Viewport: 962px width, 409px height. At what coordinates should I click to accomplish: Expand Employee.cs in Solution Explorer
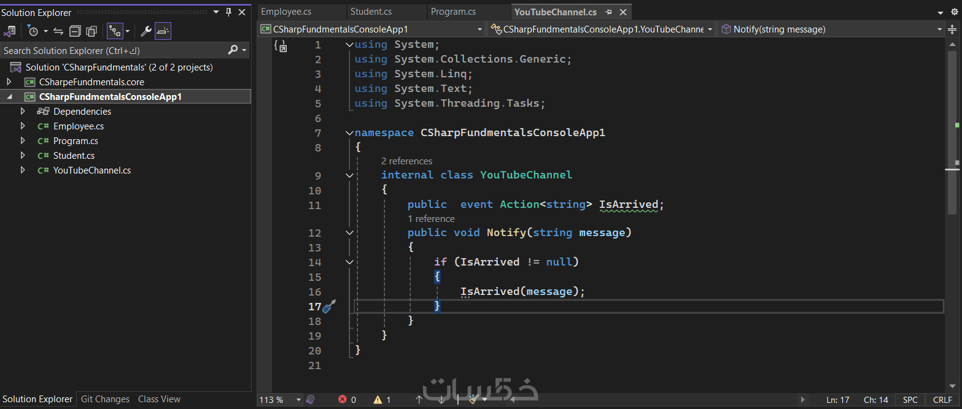(x=23, y=126)
